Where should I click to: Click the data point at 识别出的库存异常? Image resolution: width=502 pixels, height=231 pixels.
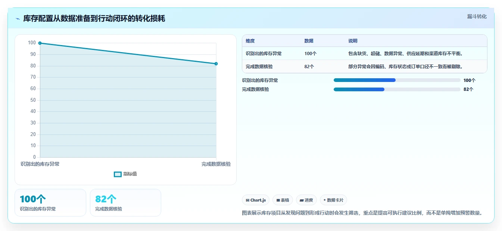click(40, 43)
